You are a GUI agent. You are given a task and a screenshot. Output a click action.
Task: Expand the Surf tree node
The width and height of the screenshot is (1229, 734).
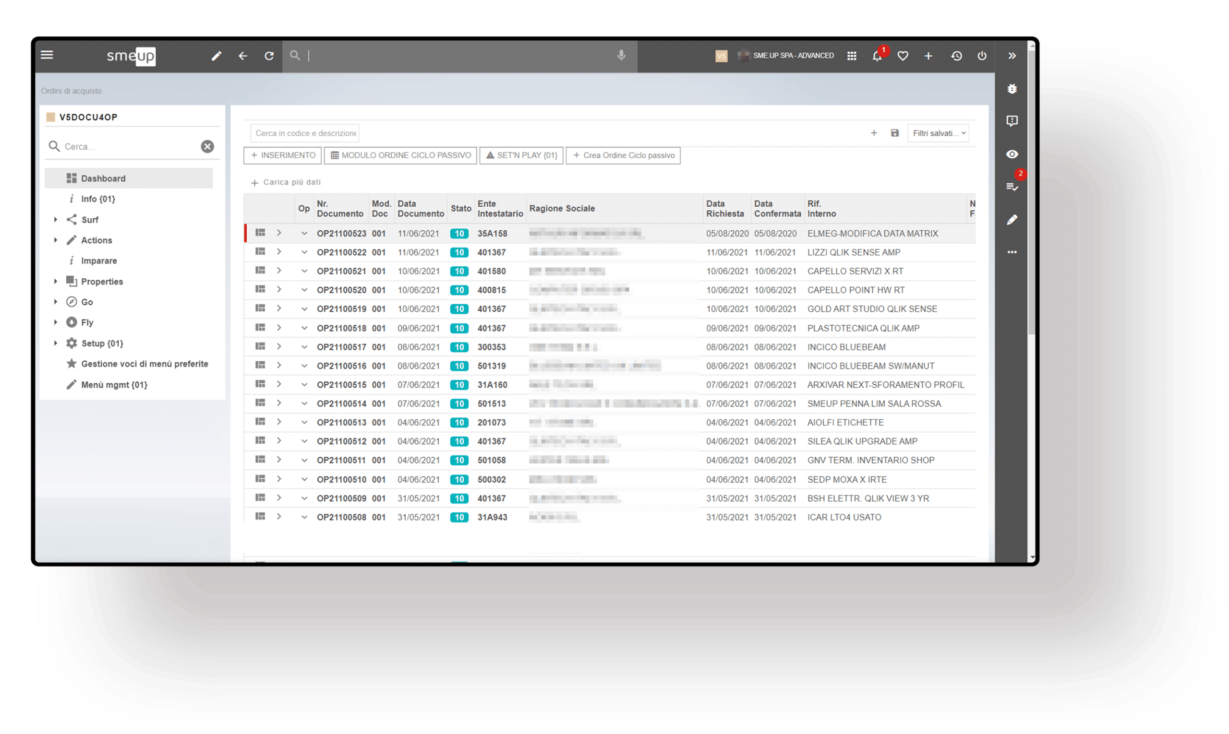coord(55,220)
